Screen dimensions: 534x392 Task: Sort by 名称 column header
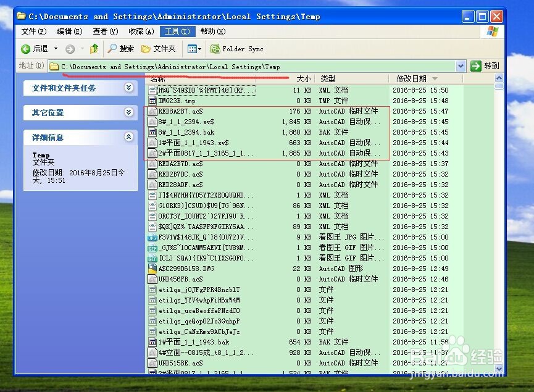[x=157, y=79]
